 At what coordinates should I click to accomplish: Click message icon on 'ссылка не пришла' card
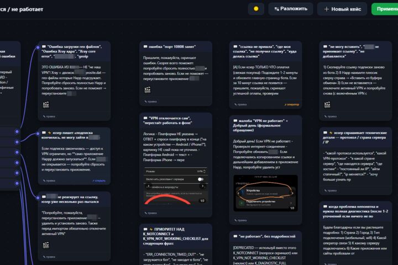pos(235,47)
